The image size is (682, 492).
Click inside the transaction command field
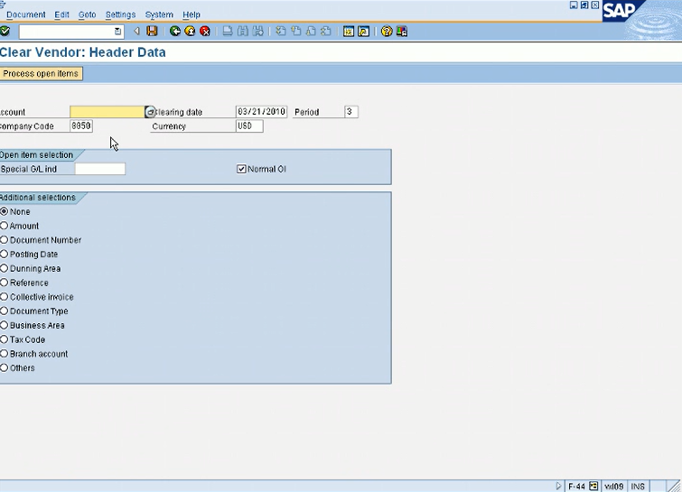tap(67, 32)
